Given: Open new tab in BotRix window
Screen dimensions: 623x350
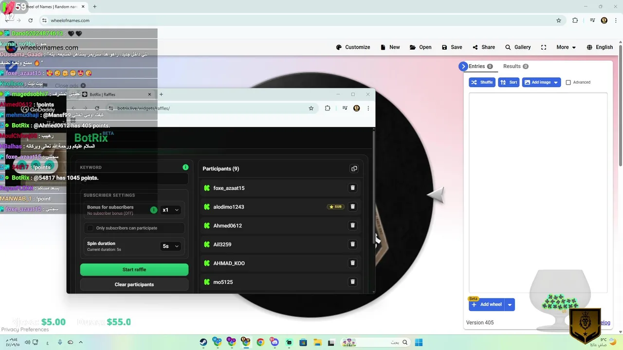Looking at the screenshot, I should coord(161,94).
